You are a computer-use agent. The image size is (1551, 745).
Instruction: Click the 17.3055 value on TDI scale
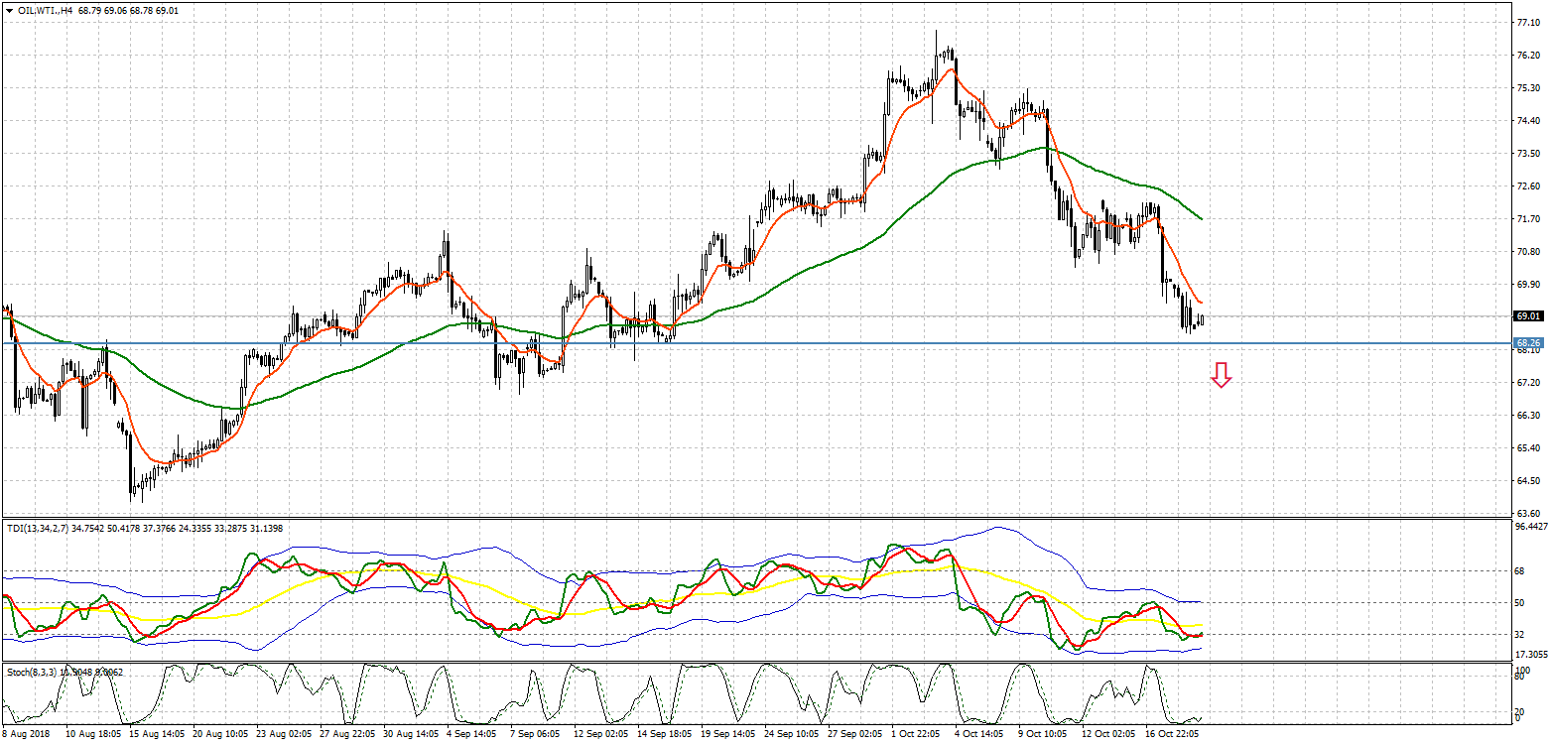click(x=1529, y=655)
